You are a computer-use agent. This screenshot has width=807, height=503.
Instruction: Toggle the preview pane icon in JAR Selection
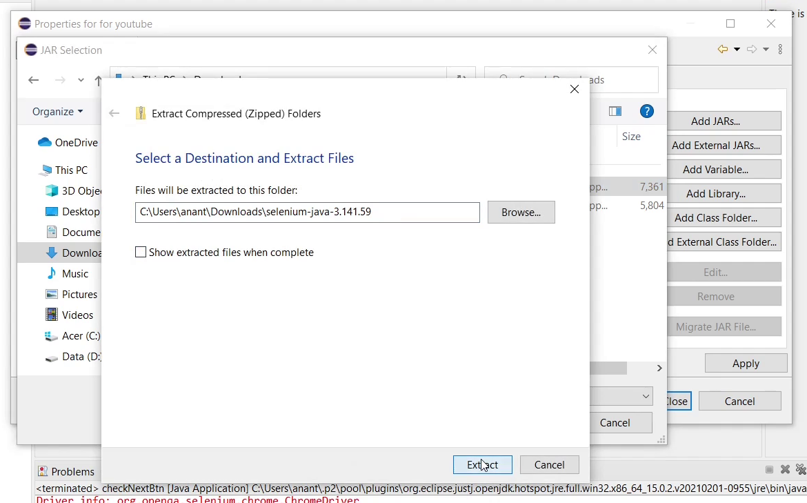pos(615,111)
